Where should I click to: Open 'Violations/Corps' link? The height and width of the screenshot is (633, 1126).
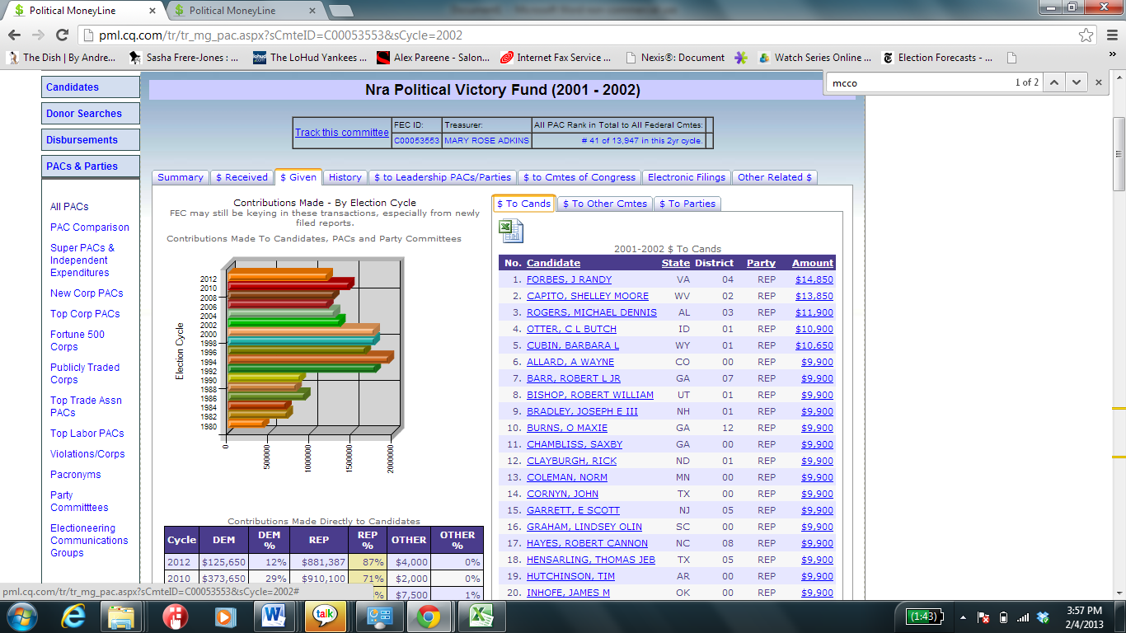[x=87, y=454]
